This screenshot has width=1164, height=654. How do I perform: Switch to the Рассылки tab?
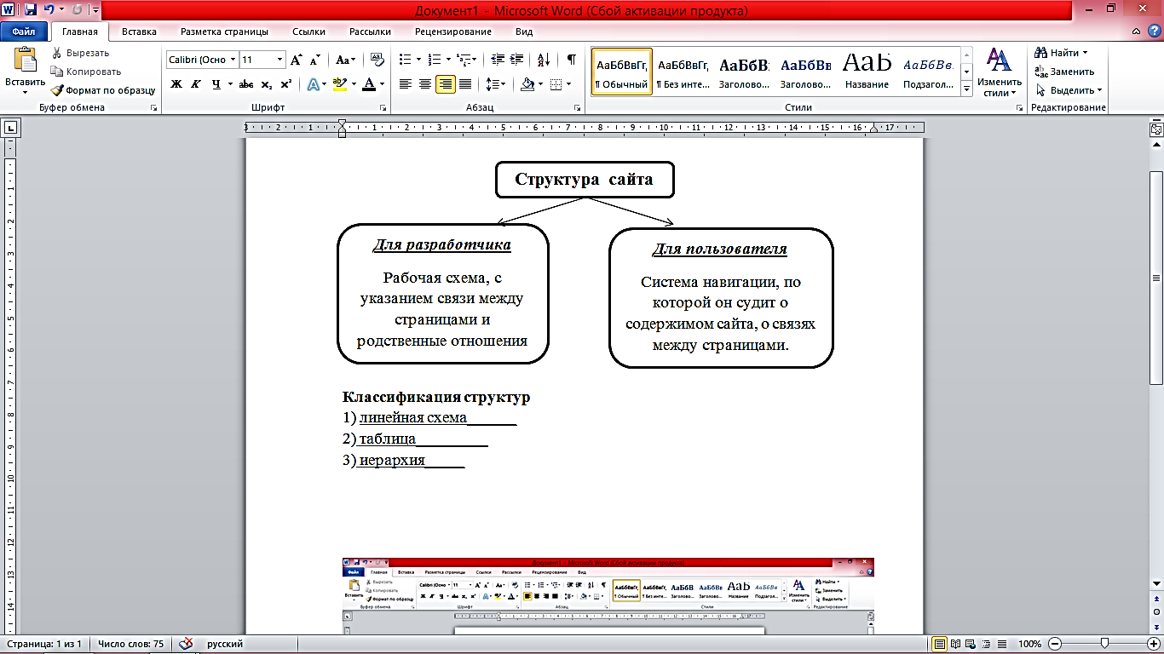[x=371, y=32]
